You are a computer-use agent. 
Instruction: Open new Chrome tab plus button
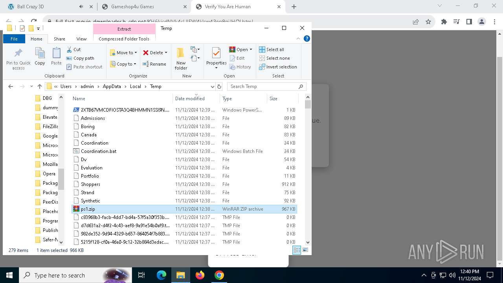(294, 7)
